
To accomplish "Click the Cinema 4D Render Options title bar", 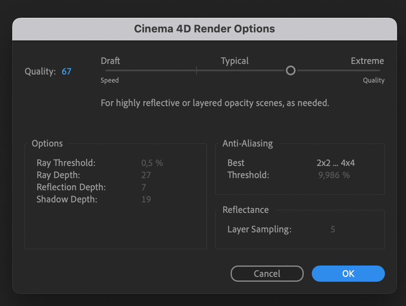I will pos(205,29).
